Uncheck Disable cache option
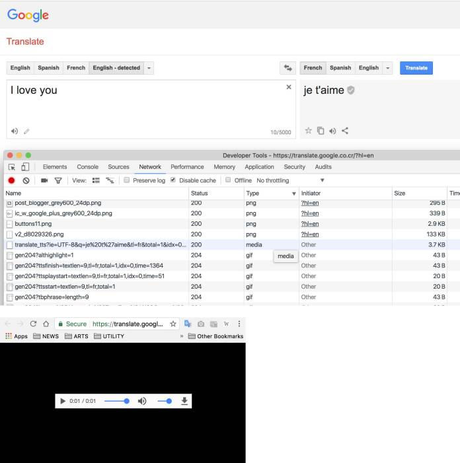Image resolution: width=460 pixels, height=463 pixels. [x=173, y=180]
